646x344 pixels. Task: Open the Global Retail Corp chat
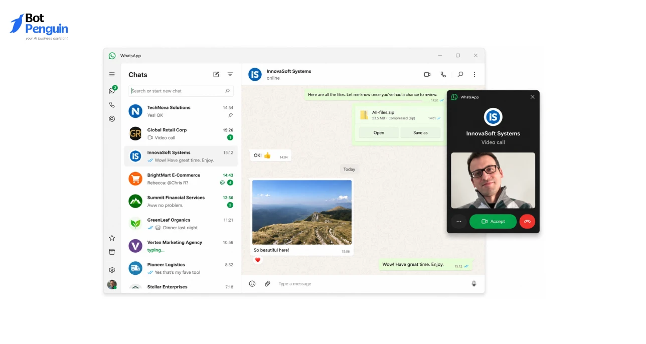point(181,134)
